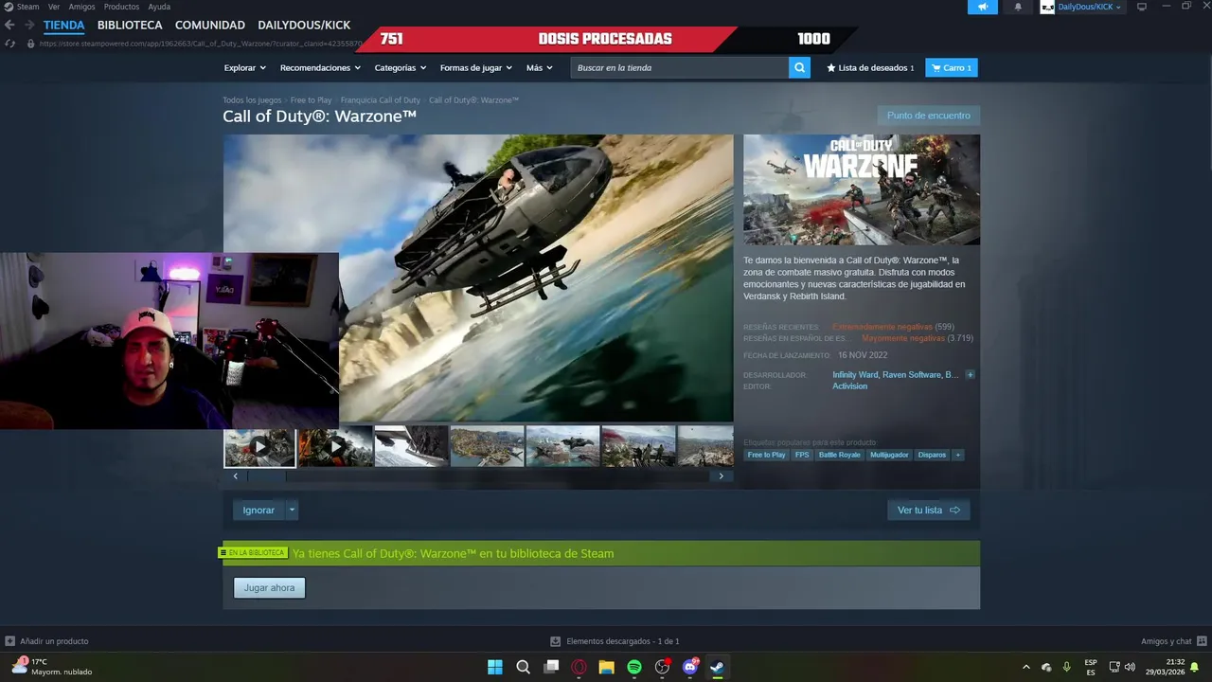The height and width of the screenshot is (682, 1212).
Task: Go forward with the Steam forward arrow
Action: (29, 25)
